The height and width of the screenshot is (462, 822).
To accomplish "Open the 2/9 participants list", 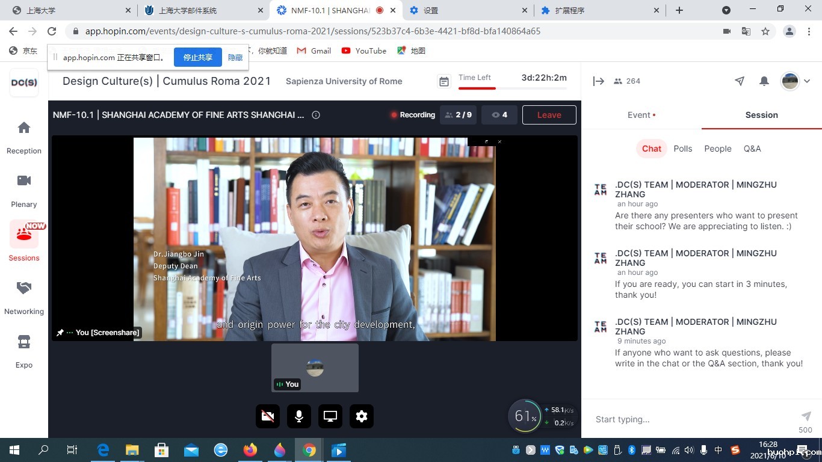I will tap(458, 115).
